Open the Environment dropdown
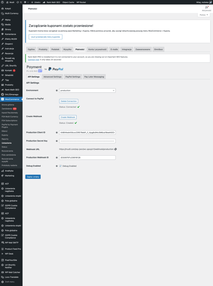 (87, 90)
